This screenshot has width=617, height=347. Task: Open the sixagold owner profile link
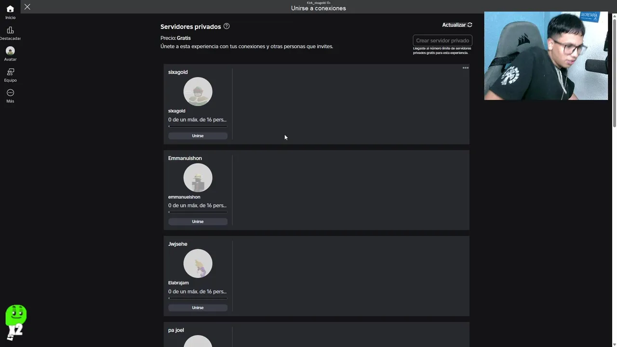[x=176, y=111]
